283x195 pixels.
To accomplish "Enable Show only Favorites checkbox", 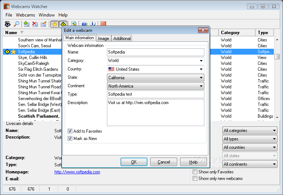I will (x=195, y=172).
